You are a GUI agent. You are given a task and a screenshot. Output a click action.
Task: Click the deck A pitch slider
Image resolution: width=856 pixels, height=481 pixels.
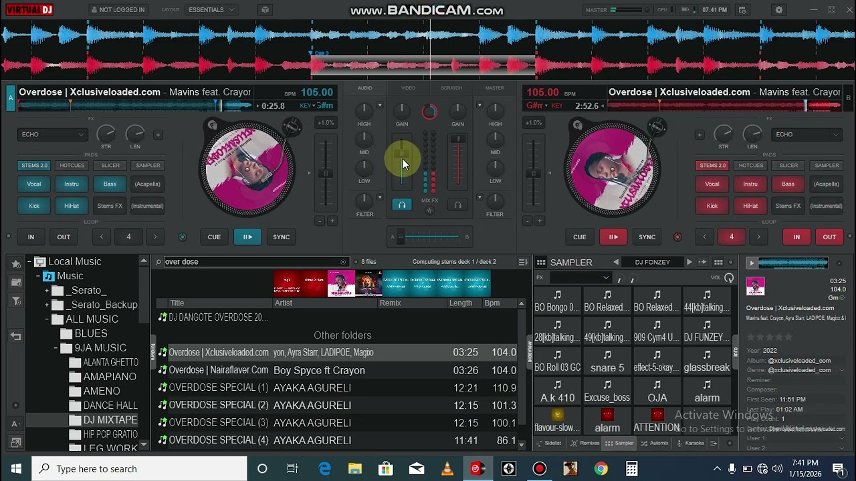[x=326, y=174]
